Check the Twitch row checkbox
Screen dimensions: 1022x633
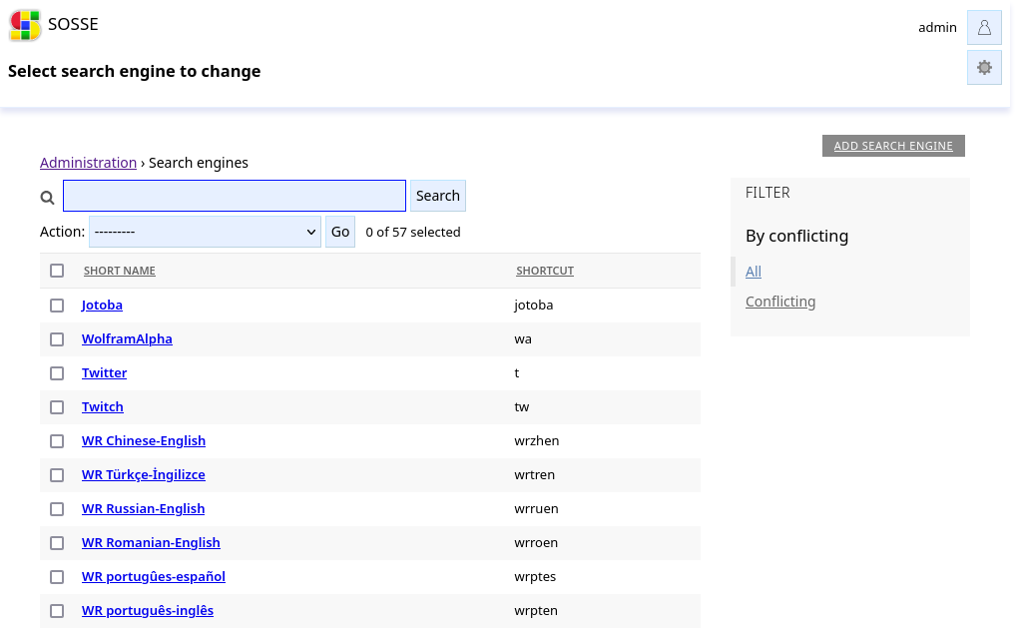click(57, 407)
